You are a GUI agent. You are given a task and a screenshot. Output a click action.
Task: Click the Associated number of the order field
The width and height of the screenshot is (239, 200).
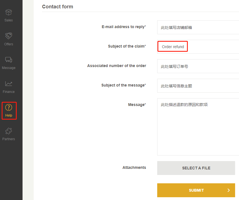198,66
